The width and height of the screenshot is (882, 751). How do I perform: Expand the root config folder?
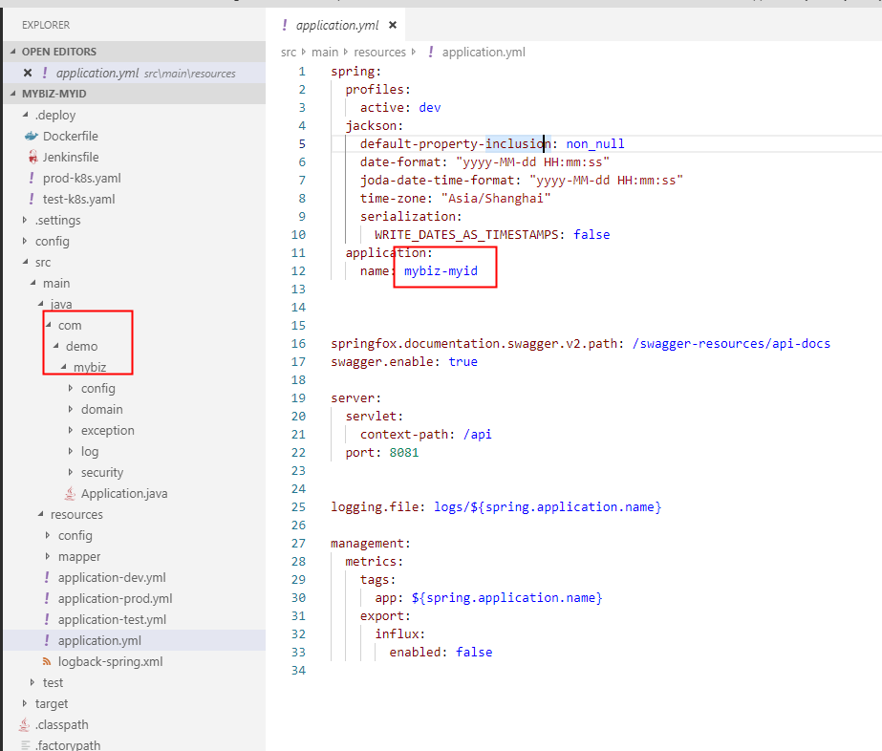pyautogui.click(x=25, y=241)
